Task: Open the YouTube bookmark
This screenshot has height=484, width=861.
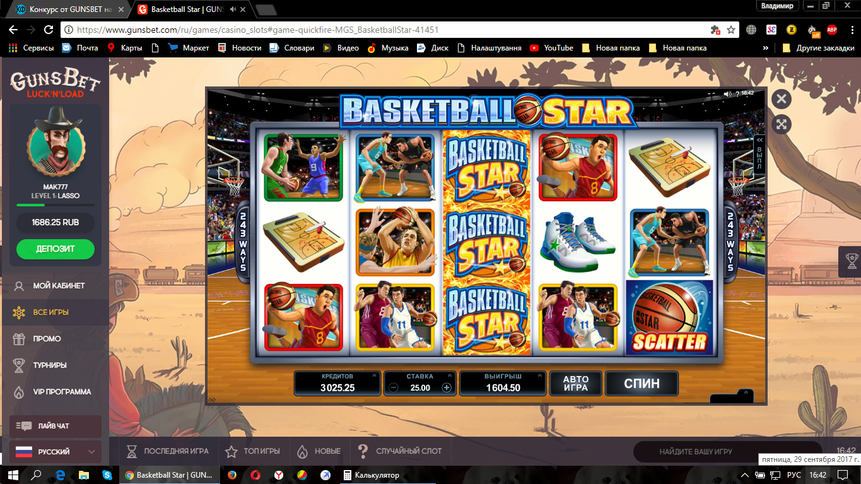Action: coord(552,47)
